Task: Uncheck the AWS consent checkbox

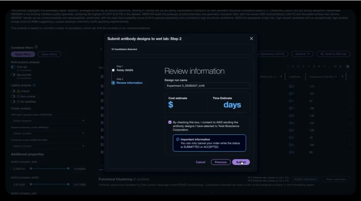Action: (170, 122)
